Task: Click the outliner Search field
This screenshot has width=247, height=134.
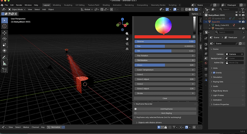Action: (x=228, y=9)
